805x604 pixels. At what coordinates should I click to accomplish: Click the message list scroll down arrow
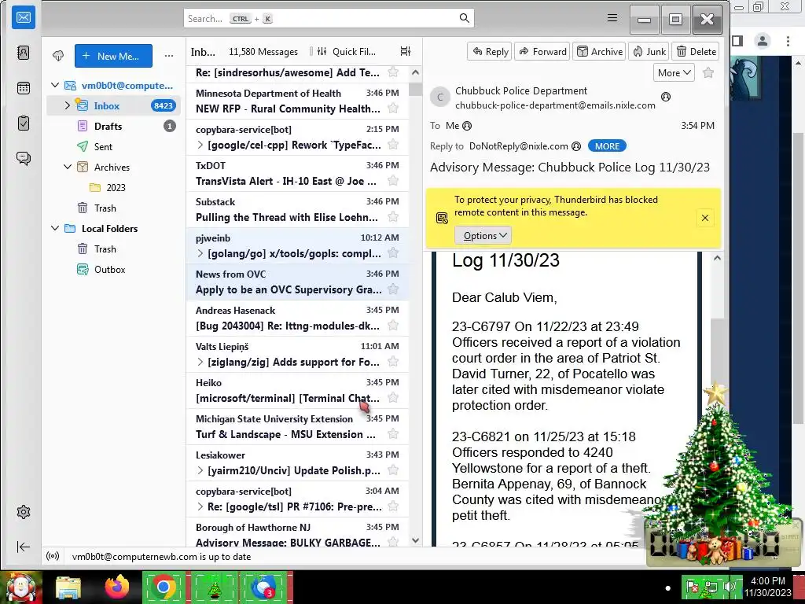coord(415,540)
